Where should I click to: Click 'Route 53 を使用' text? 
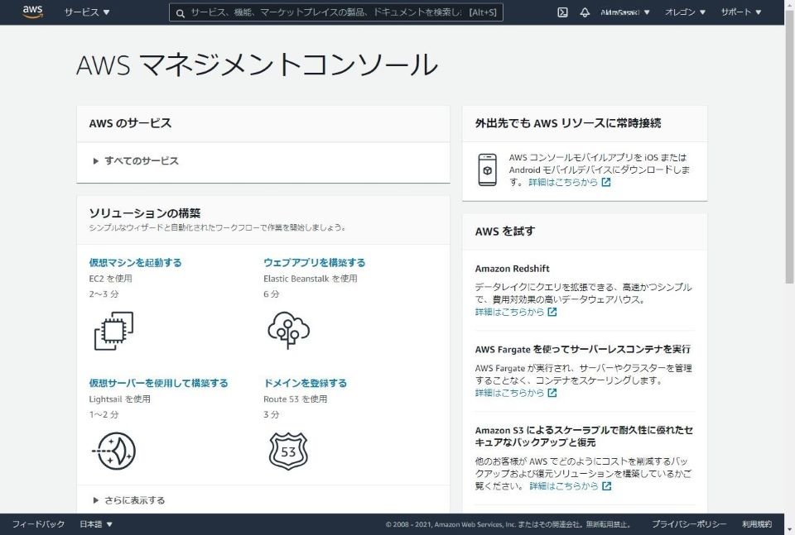pyautogui.click(x=295, y=399)
